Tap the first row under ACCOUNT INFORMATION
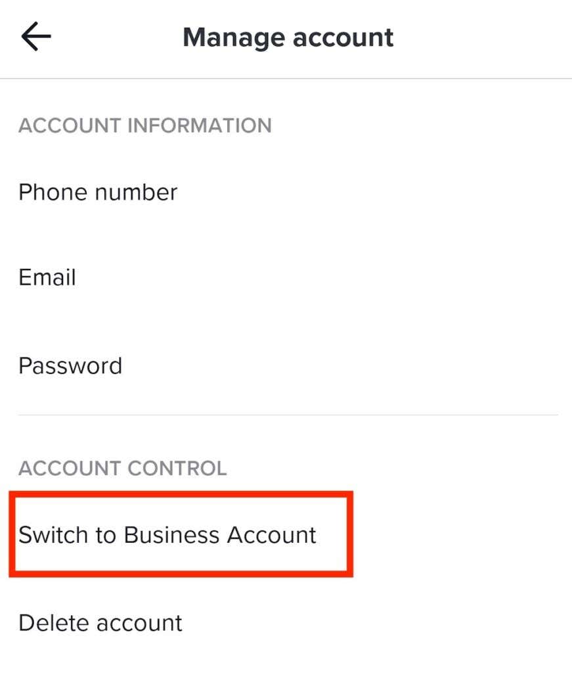The height and width of the screenshot is (673, 572). [x=98, y=192]
